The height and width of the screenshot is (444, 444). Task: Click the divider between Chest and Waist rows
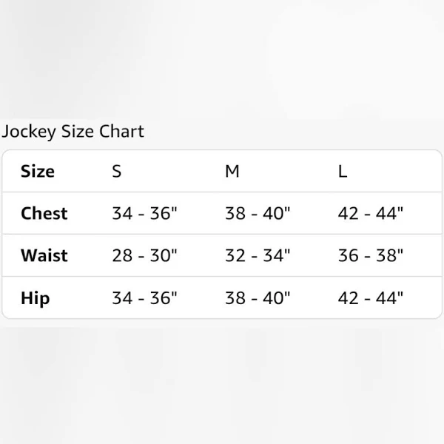pos(222,235)
